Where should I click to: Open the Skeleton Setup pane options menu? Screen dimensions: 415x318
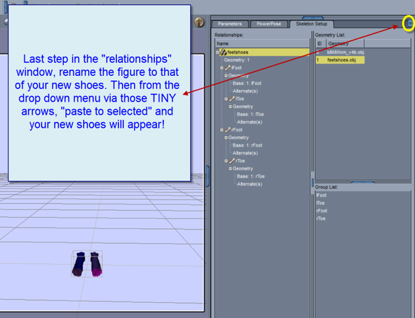coord(409,24)
